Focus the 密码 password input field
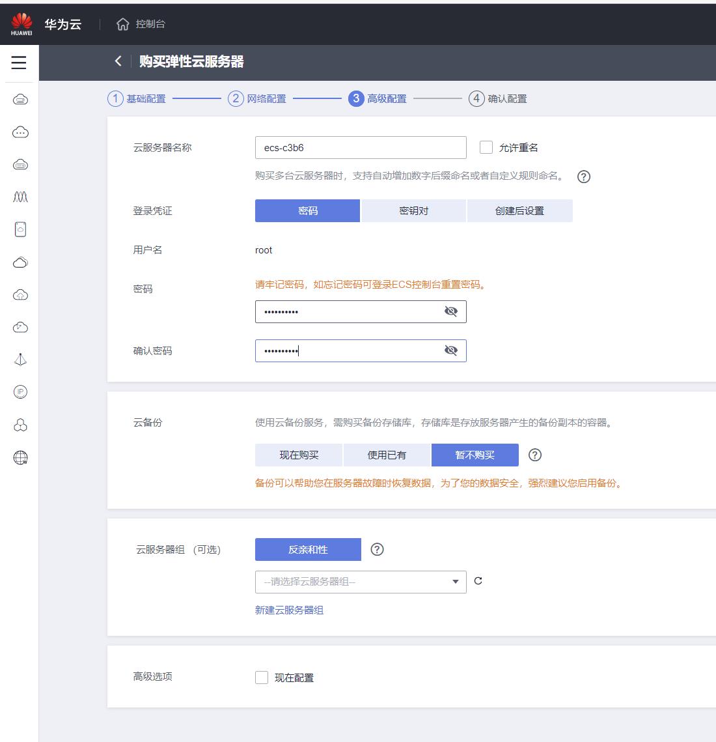 [x=361, y=311]
